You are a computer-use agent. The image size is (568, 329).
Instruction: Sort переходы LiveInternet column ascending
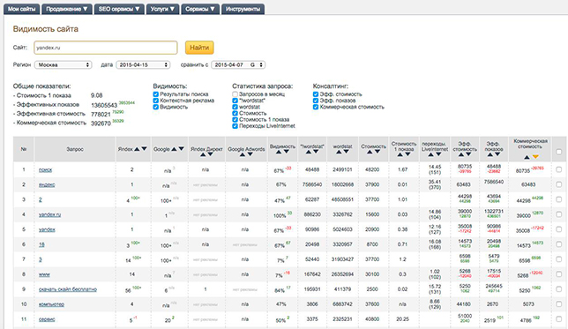pyautogui.click(x=430, y=154)
